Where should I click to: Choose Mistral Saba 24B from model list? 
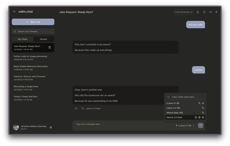click(174, 113)
